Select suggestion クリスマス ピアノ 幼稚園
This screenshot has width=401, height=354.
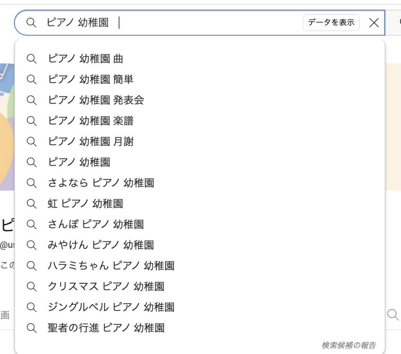tap(200, 286)
